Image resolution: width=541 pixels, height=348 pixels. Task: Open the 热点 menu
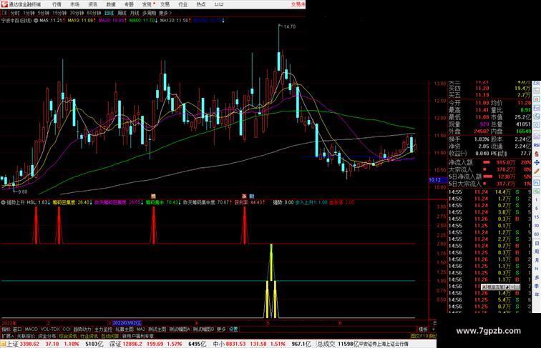point(201,4)
